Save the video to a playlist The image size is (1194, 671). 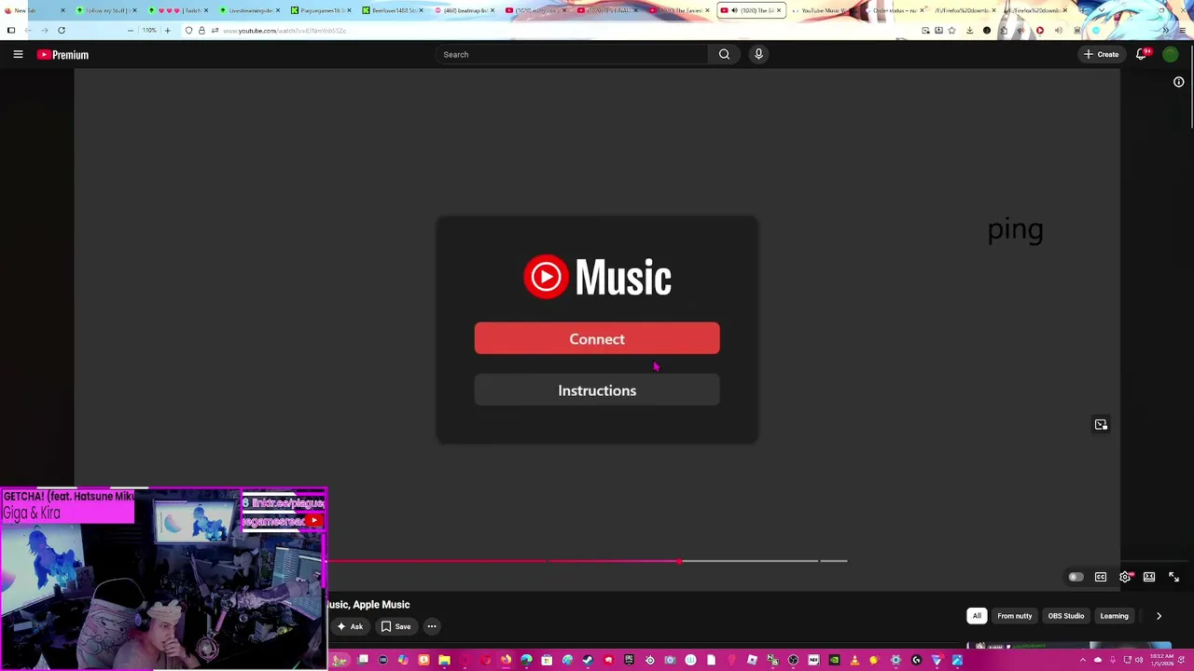tap(396, 626)
